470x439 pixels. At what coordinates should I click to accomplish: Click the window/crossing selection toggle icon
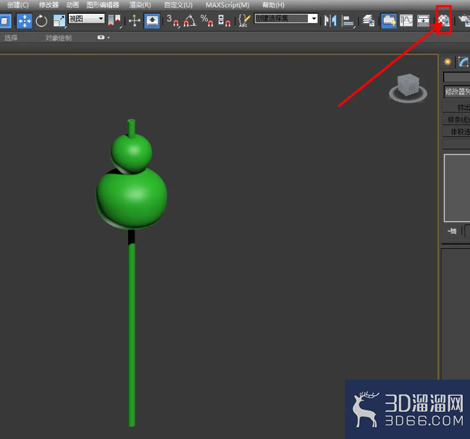tap(5, 21)
